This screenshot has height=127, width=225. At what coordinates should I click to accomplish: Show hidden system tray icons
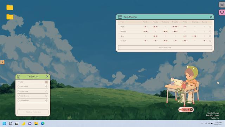pos(202,123)
